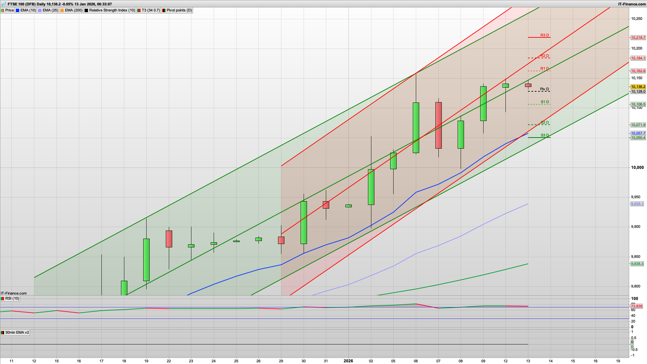Click the black Relative Strength Index (10) icon

[x=86, y=10]
